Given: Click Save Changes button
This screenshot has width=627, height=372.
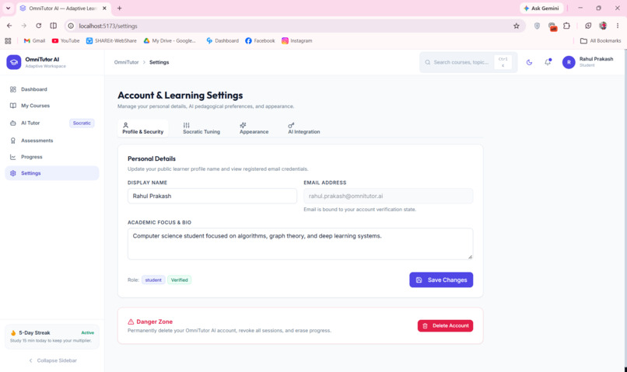Looking at the screenshot, I should (441, 280).
